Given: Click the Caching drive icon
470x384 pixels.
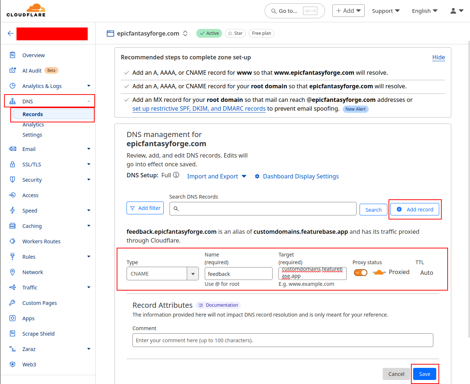Looking at the screenshot, I should 12,226.
